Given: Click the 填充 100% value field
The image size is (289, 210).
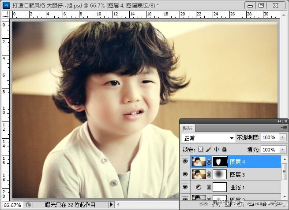Looking at the screenshot, I should click(270, 150).
